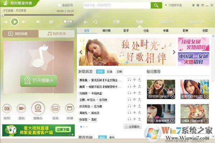Refresh the page with the reload icon

[x=95, y=22]
